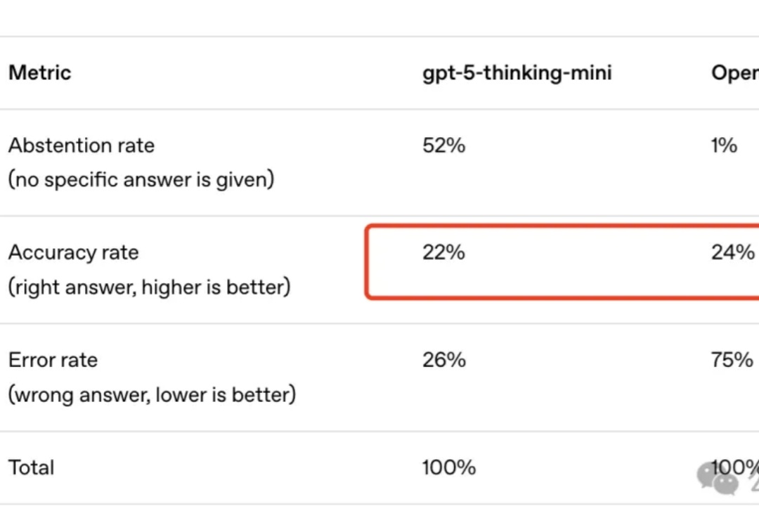759x523 pixels.
Task: Select the 26% error rate value
Action: pos(444,360)
